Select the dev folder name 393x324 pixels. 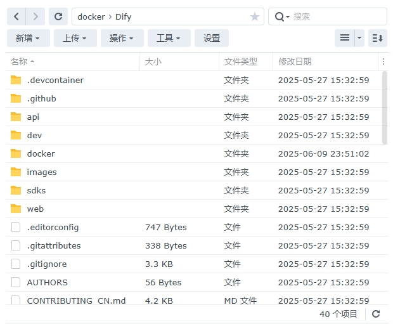(34, 135)
